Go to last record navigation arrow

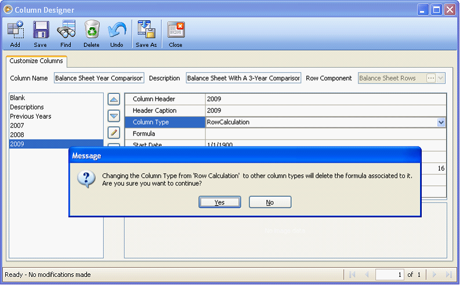tap(449, 275)
